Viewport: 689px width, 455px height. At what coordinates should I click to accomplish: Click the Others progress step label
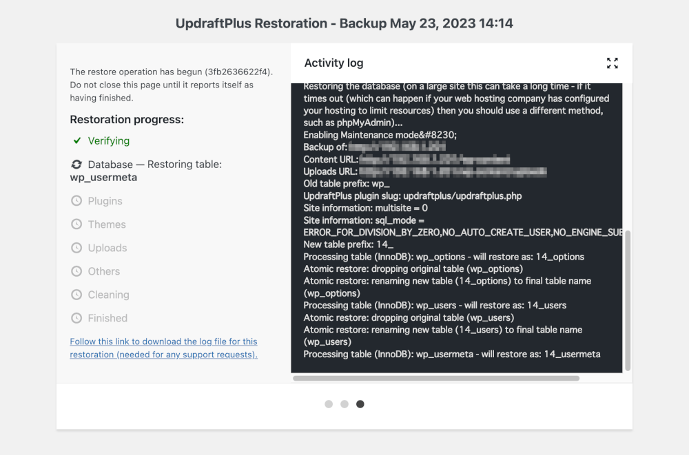[x=104, y=271]
